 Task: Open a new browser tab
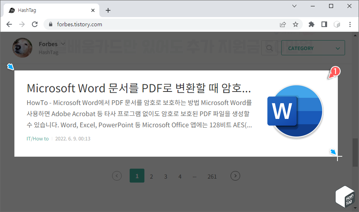coord(108,10)
